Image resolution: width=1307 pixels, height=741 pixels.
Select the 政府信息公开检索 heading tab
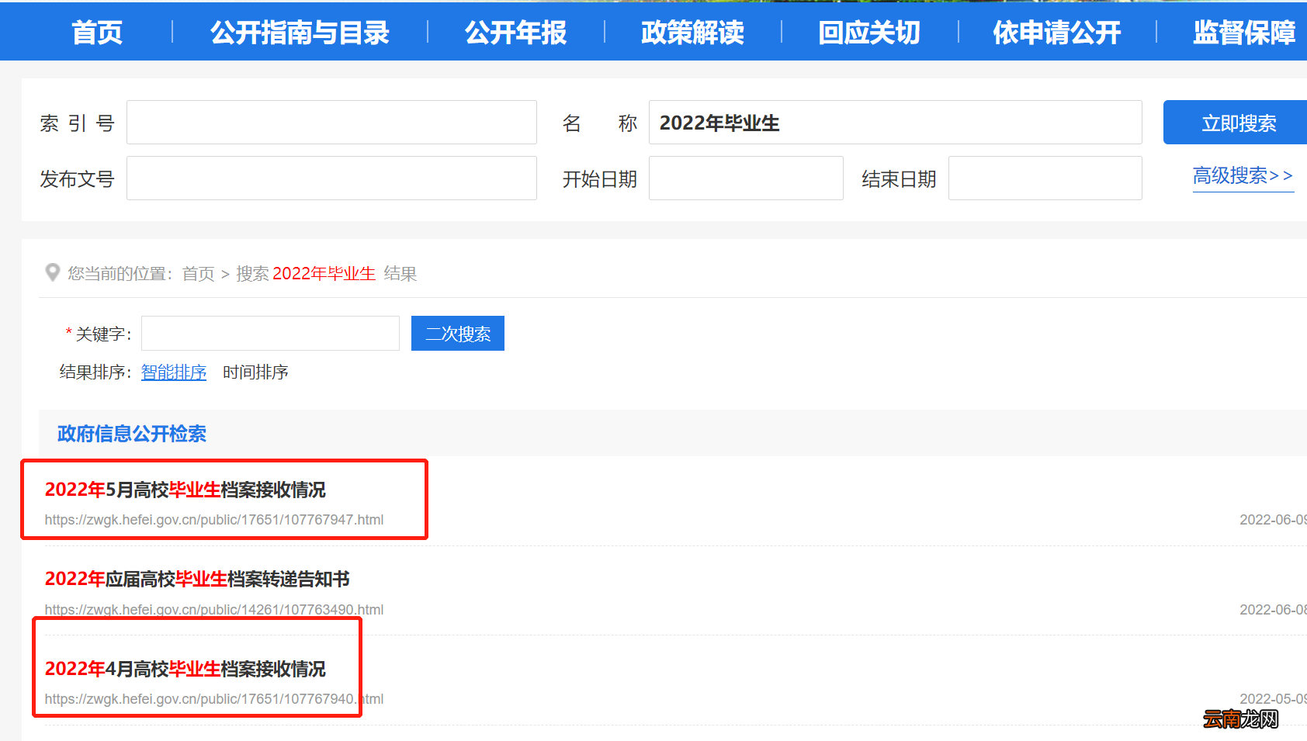tap(132, 433)
